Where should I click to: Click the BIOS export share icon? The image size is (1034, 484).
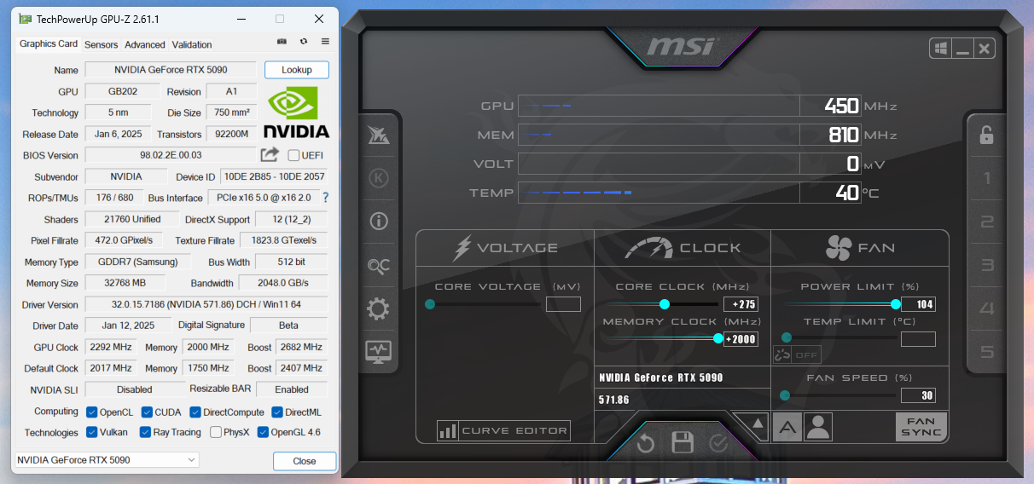pos(270,154)
